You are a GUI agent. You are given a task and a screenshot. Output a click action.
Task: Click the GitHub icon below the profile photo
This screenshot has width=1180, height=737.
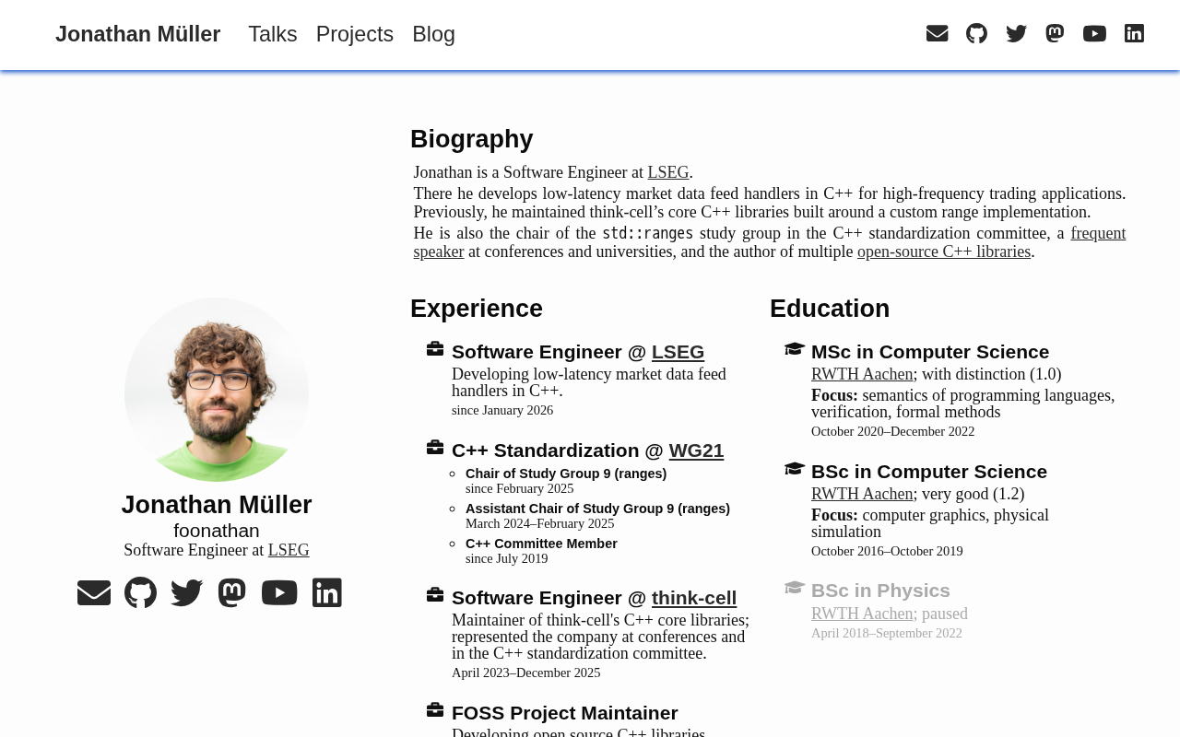click(140, 592)
